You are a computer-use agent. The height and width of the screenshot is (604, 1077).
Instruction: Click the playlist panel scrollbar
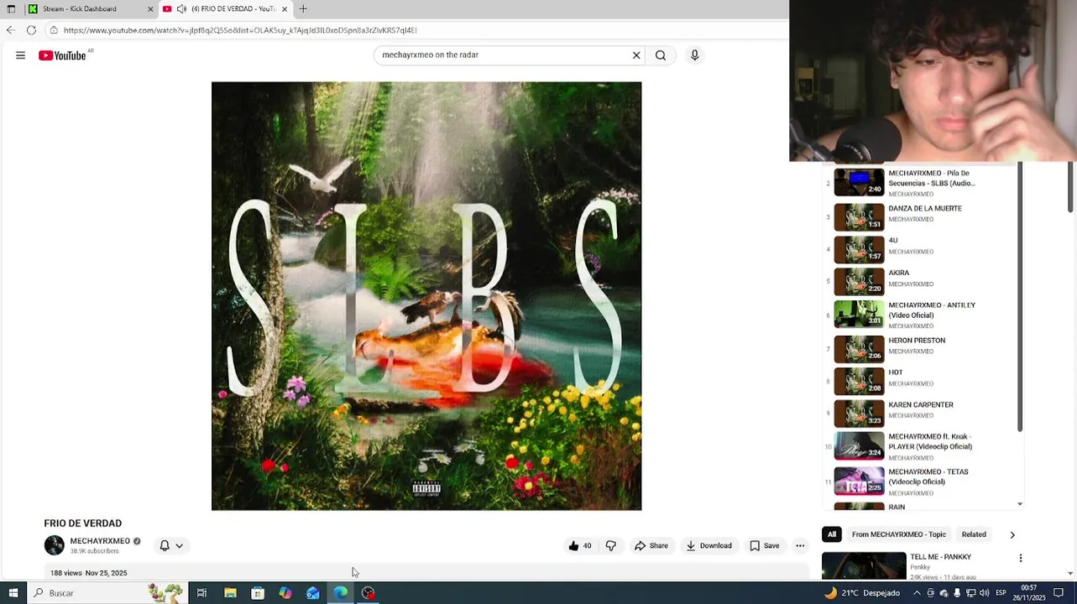tap(1020, 298)
